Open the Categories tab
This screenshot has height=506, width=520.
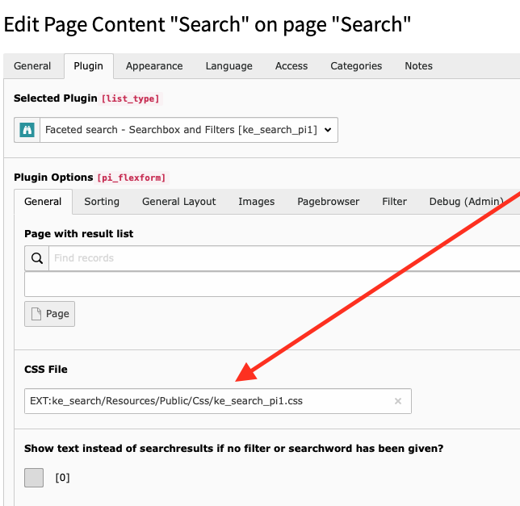tap(356, 66)
